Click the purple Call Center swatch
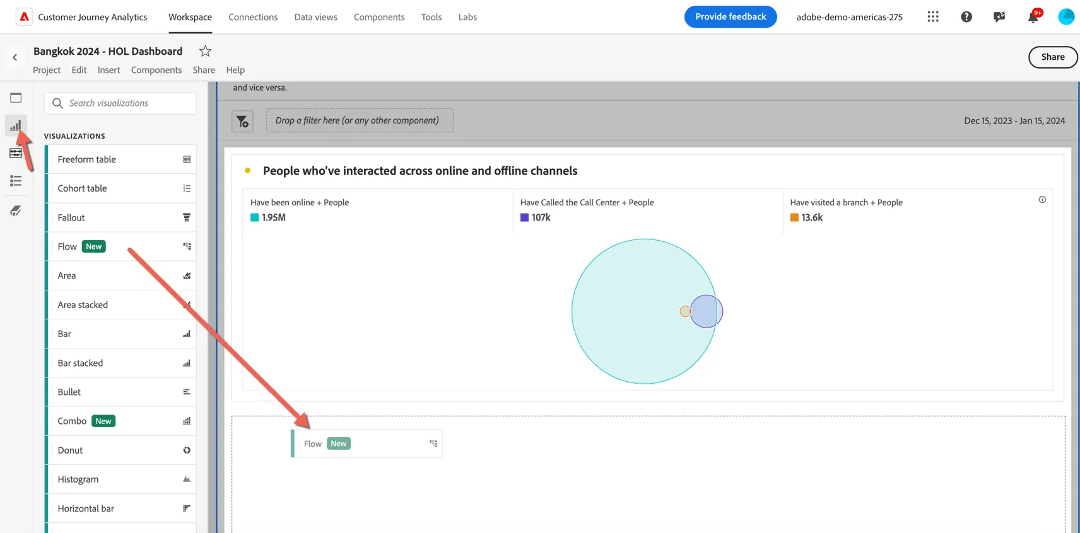Screen dimensions: 1080x533 pos(524,217)
